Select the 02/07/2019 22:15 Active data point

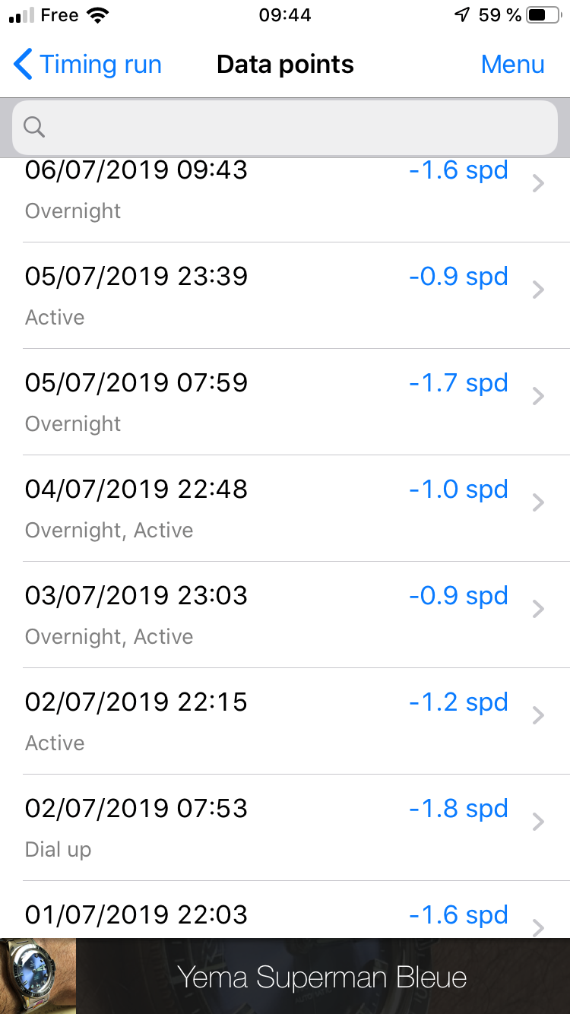285,721
